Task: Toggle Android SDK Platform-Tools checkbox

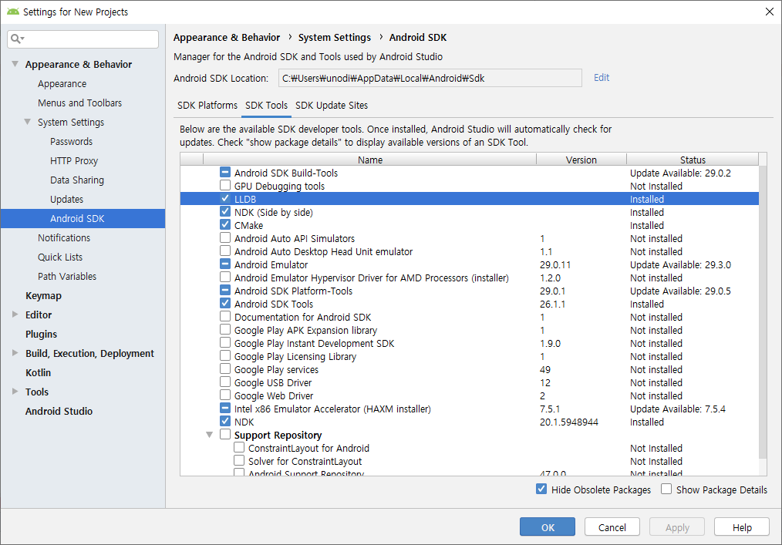Action: [225, 290]
